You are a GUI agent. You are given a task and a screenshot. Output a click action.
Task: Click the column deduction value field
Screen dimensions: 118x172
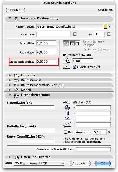click(x=93, y=113)
